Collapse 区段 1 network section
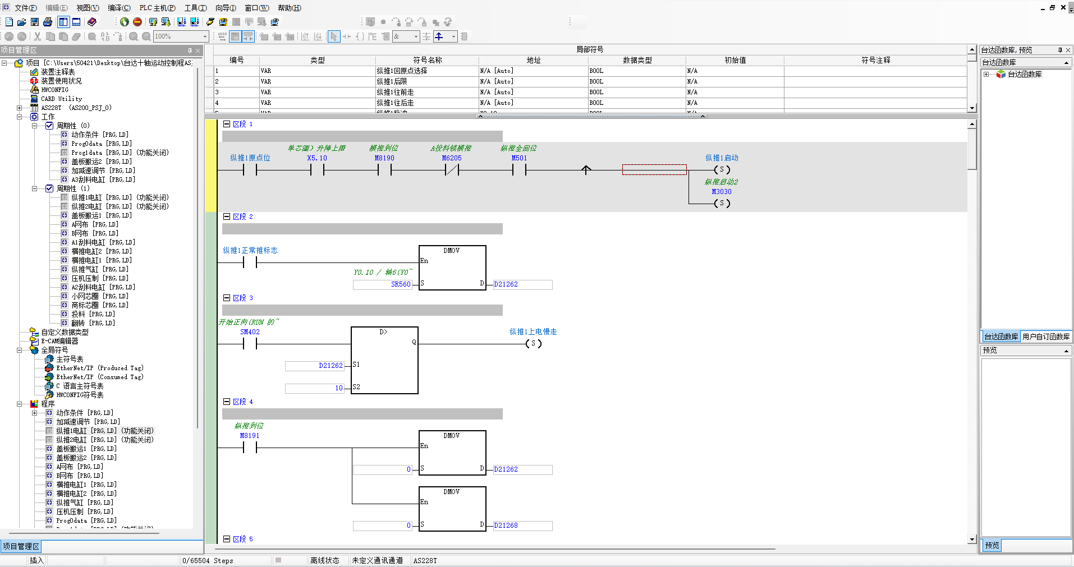This screenshot has height=567, width=1074. coord(227,124)
